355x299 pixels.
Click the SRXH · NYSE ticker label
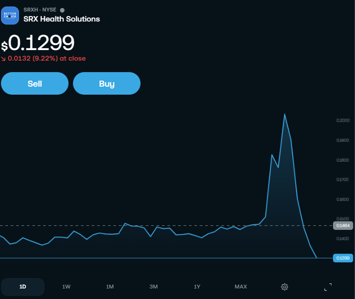pyautogui.click(x=40, y=10)
